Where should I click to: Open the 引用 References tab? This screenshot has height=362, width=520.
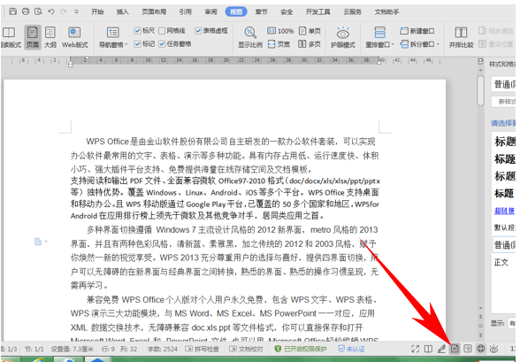click(x=186, y=12)
